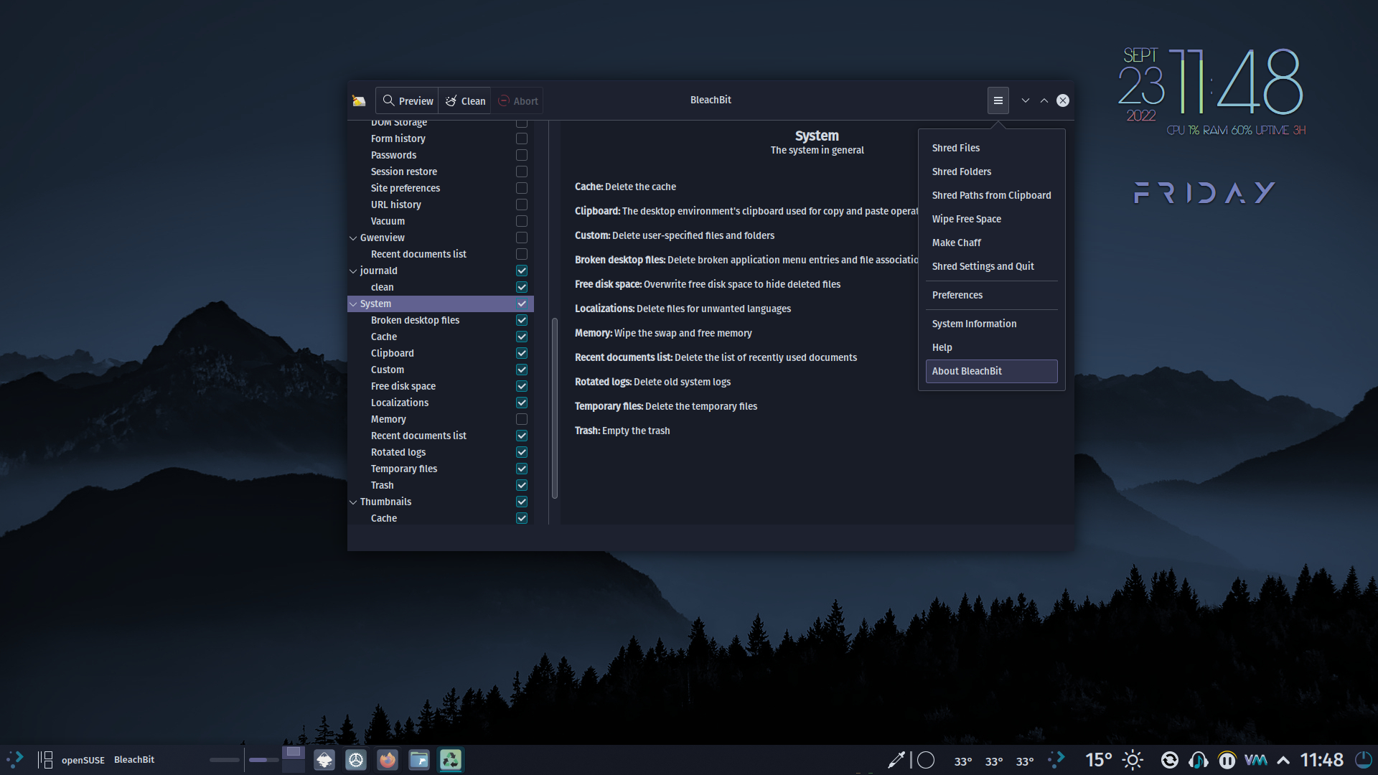This screenshot has width=1378, height=775.
Task: Open the hamburger menu button
Action: pyautogui.click(x=998, y=100)
